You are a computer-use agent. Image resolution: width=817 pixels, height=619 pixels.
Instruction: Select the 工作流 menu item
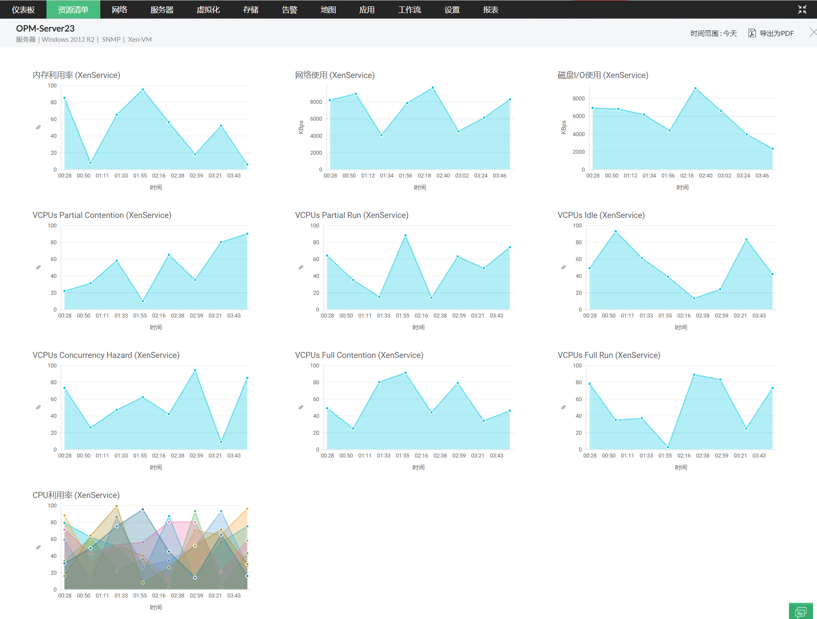(x=409, y=9)
